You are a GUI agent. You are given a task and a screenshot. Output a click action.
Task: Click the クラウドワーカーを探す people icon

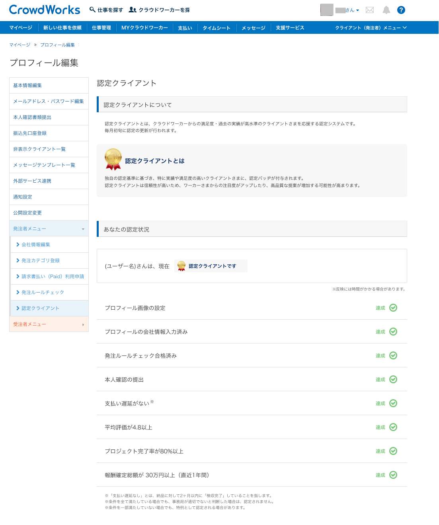(x=133, y=10)
